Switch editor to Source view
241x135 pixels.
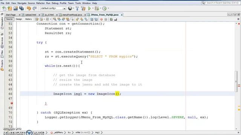coord(9,19)
